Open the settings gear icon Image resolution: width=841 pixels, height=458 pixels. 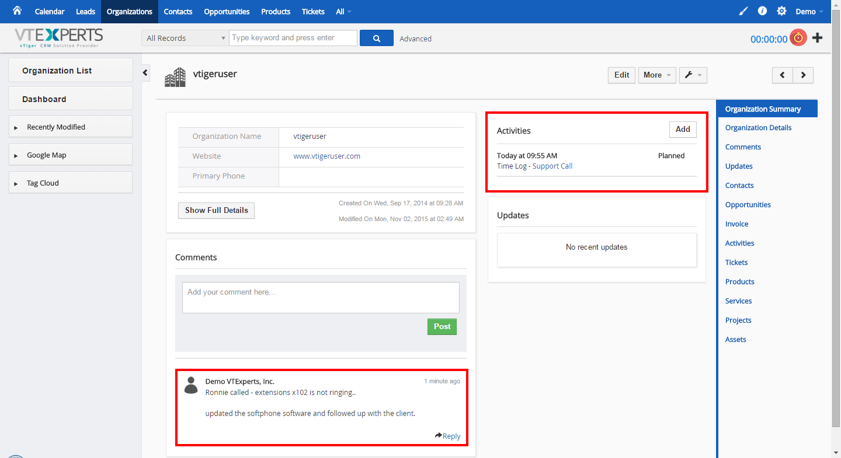(781, 11)
